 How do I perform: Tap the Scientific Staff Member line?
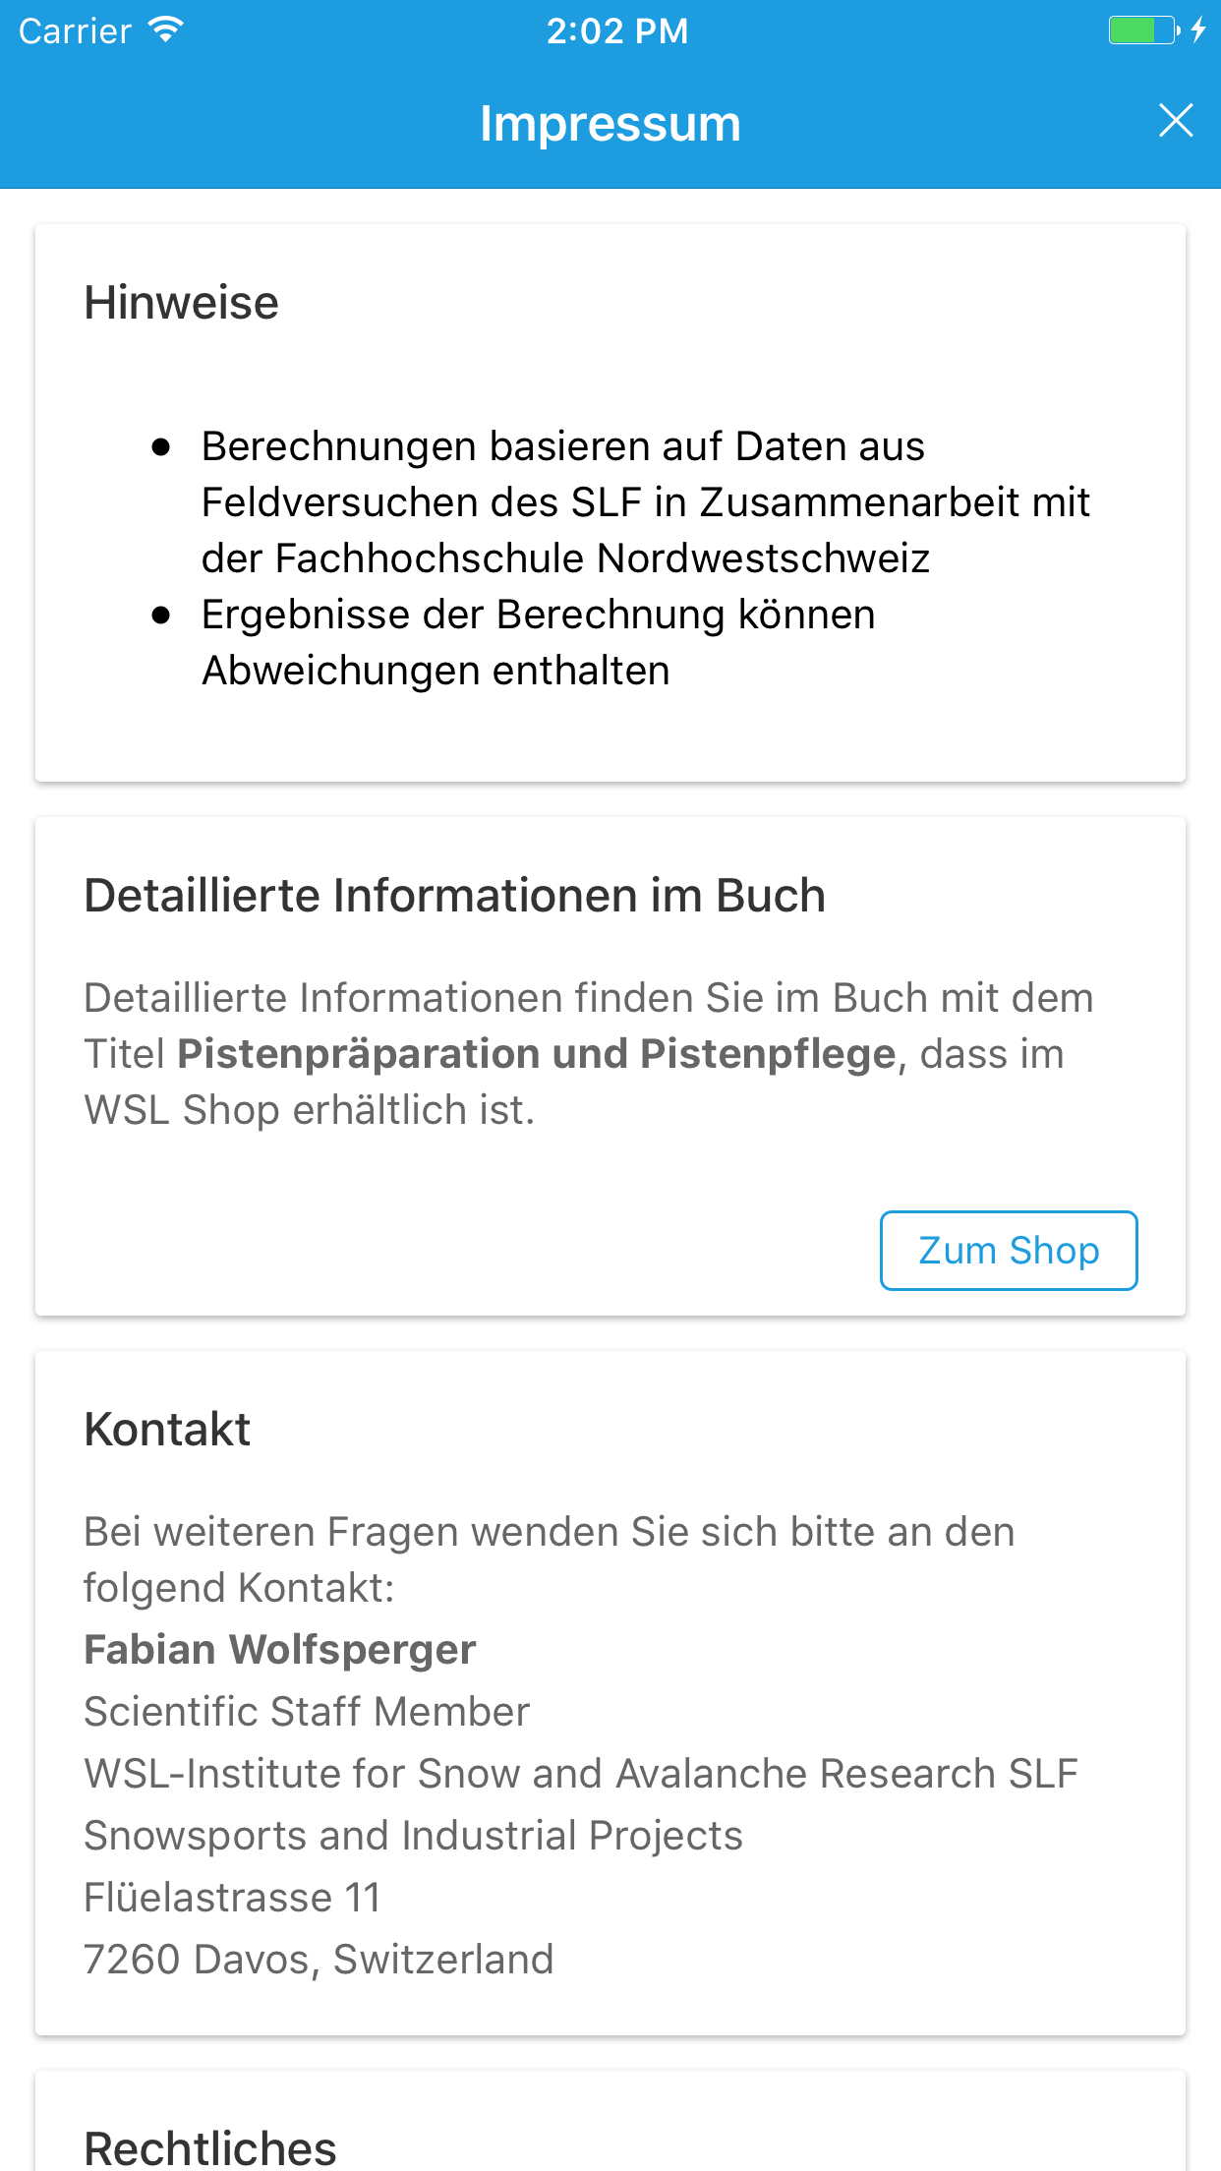(x=307, y=1712)
